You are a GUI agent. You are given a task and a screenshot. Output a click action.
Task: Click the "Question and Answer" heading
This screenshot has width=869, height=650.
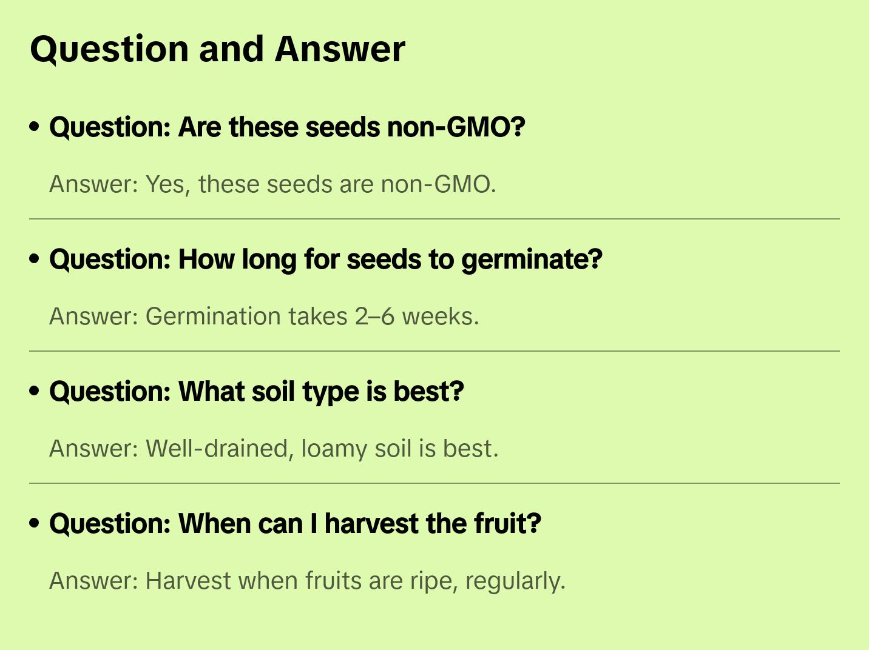point(217,49)
